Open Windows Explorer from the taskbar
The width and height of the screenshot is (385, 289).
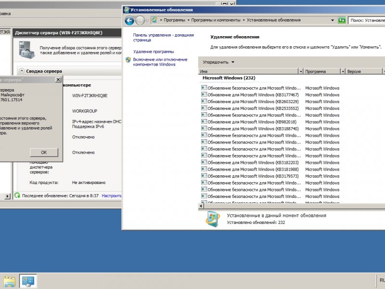point(9,281)
